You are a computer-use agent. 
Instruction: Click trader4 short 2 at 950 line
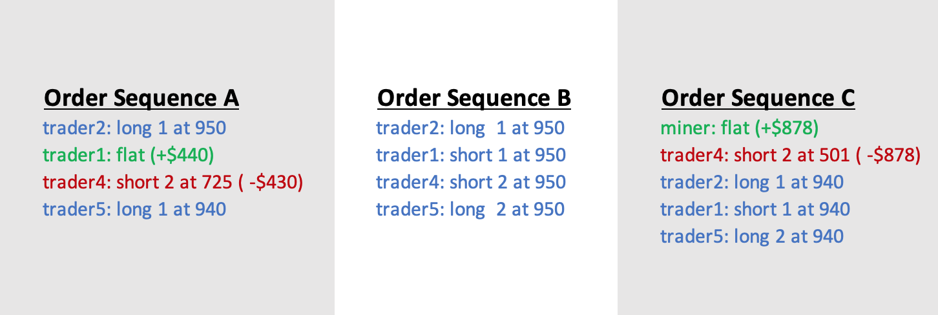click(x=471, y=182)
